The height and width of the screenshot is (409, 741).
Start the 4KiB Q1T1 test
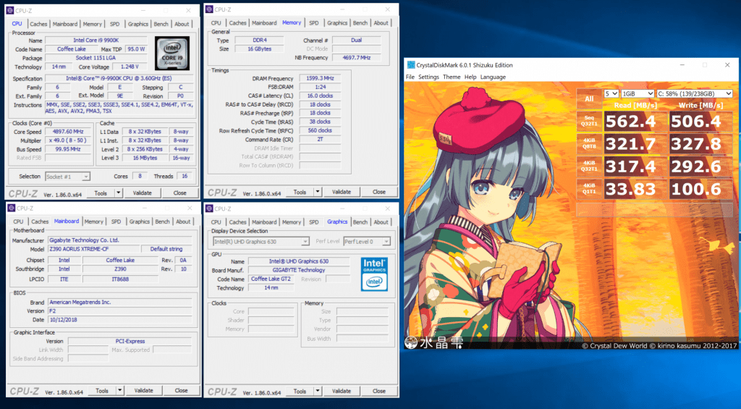click(x=589, y=189)
